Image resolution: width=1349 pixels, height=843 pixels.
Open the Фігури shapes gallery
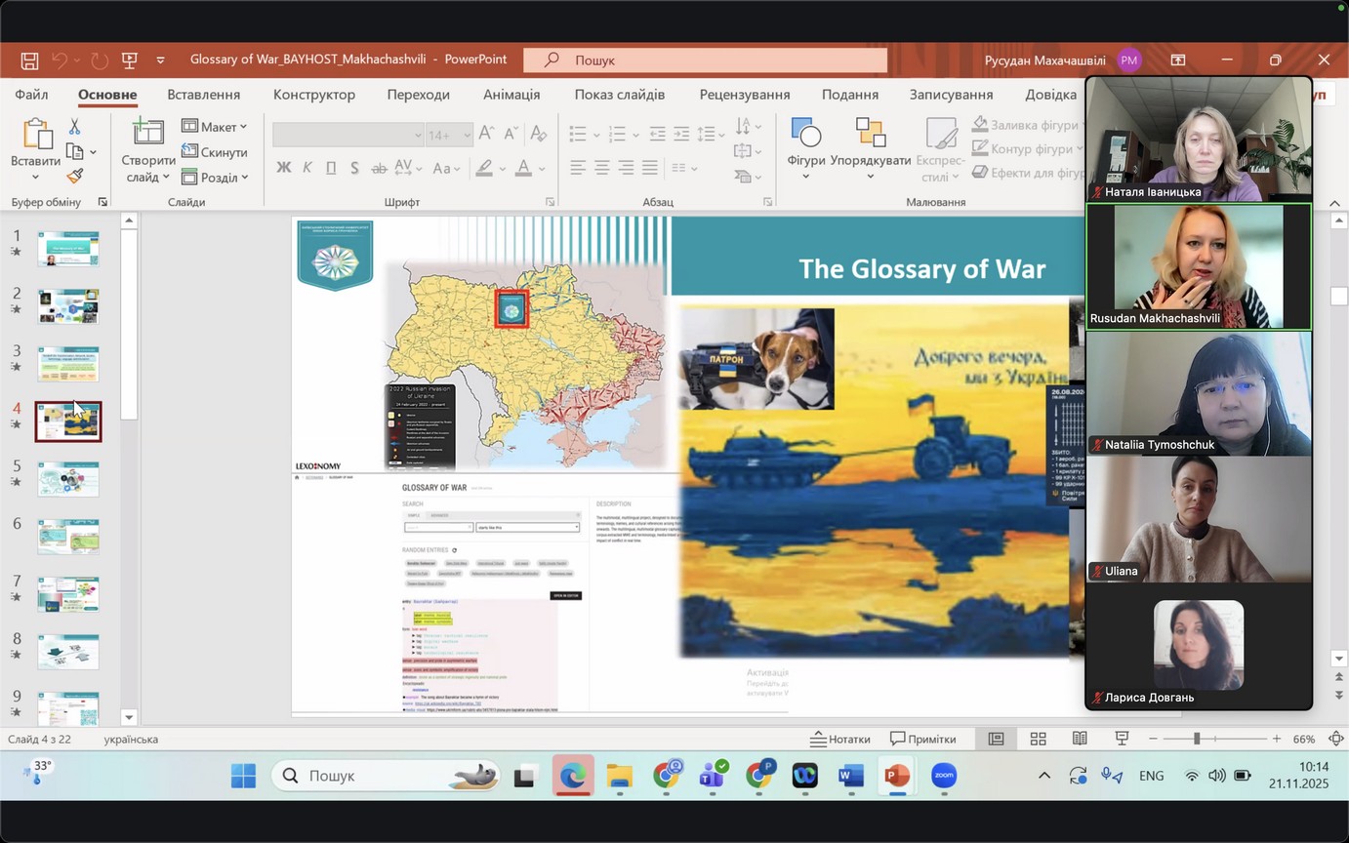pyautogui.click(x=806, y=146)
